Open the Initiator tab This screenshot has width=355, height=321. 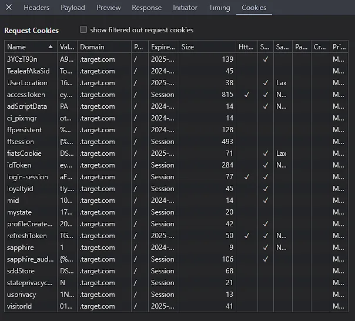(185, 8)
